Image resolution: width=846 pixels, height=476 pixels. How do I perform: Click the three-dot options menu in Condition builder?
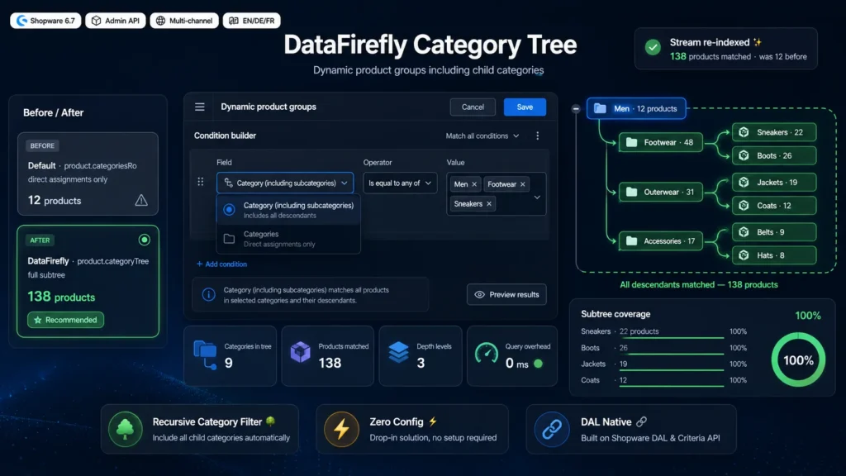(537, 136)
